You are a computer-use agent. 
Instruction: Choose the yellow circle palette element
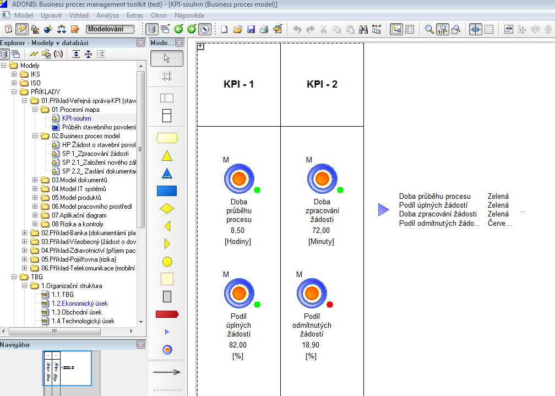tap(167, 262)
